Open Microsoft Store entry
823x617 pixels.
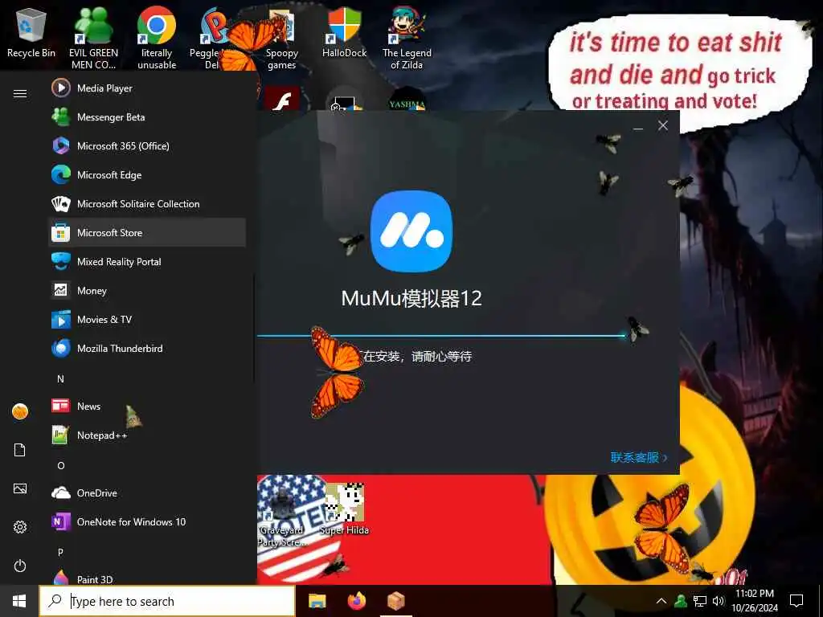(x=147, y=232)
